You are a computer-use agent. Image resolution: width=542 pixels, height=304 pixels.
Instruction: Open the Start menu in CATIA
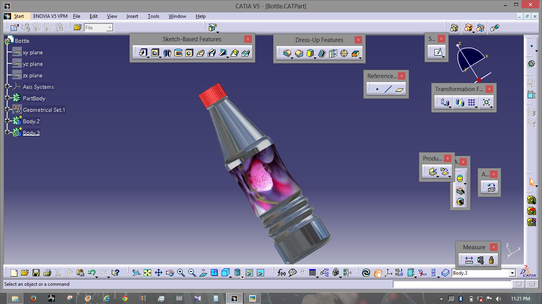click(19, 16)
